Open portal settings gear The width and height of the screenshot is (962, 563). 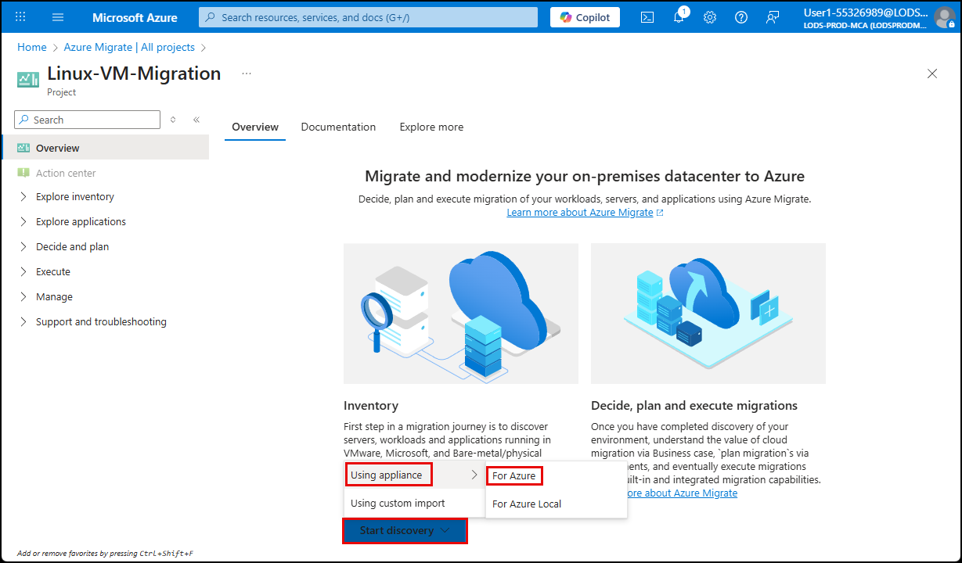tap(710, 17)
